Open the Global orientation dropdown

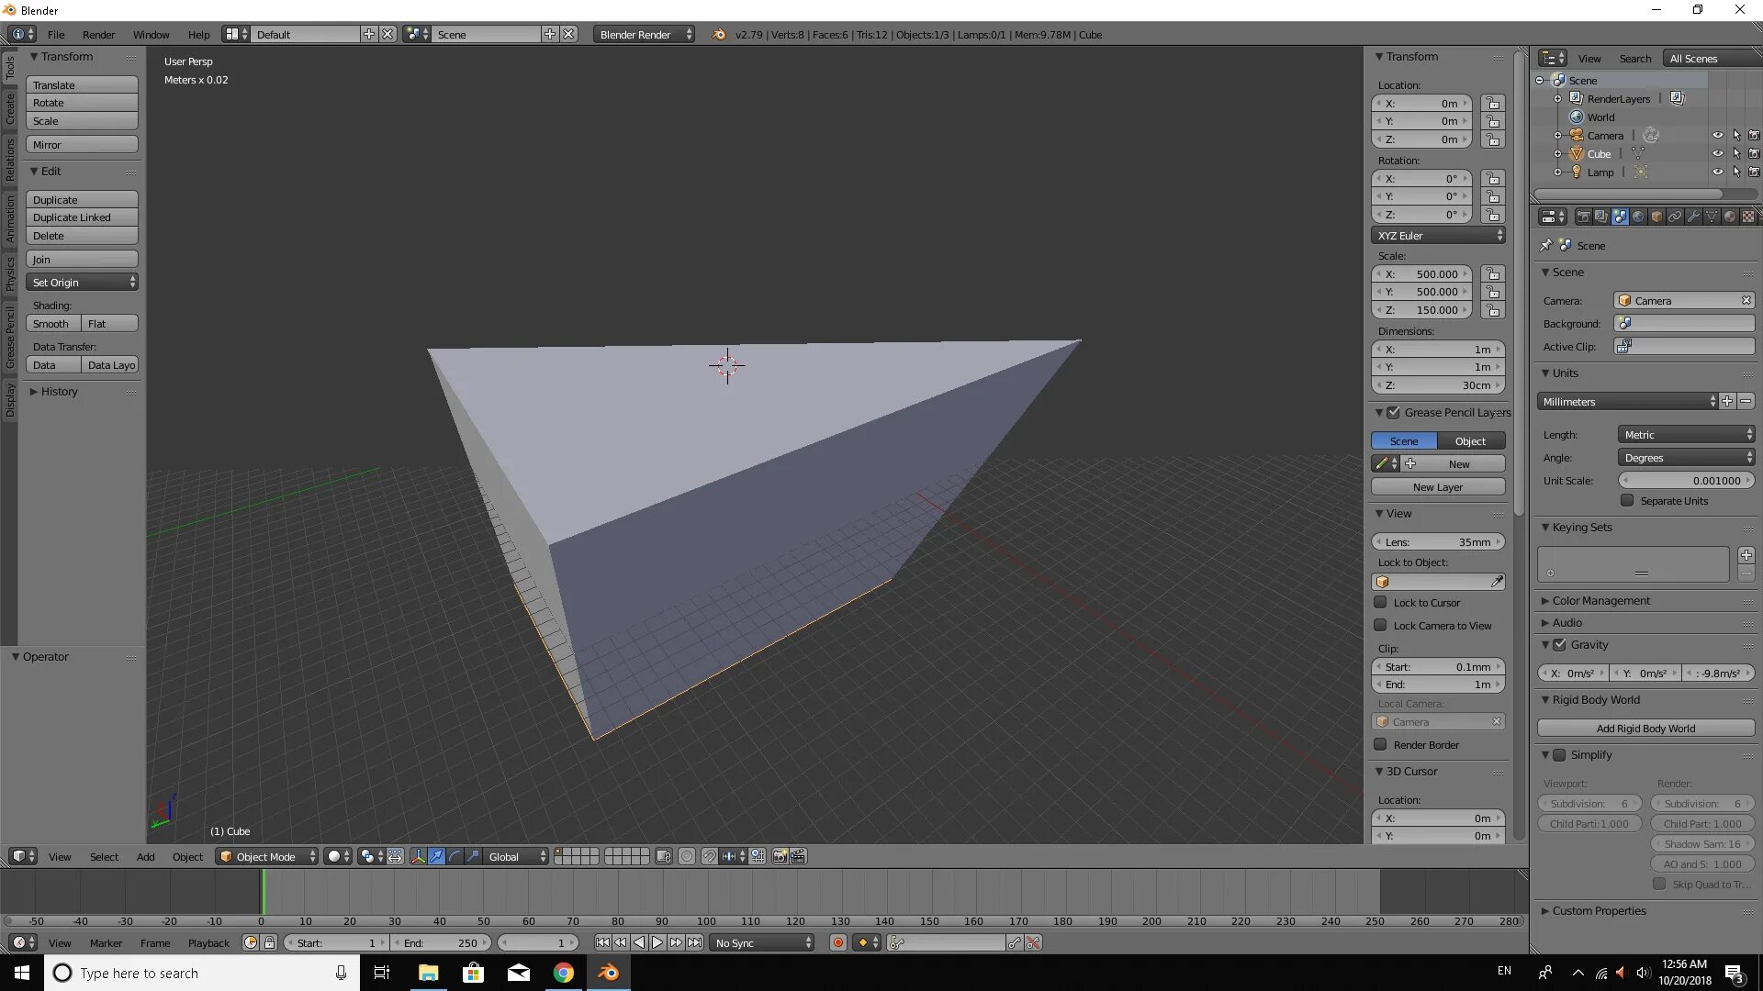(x=517, y=856)
